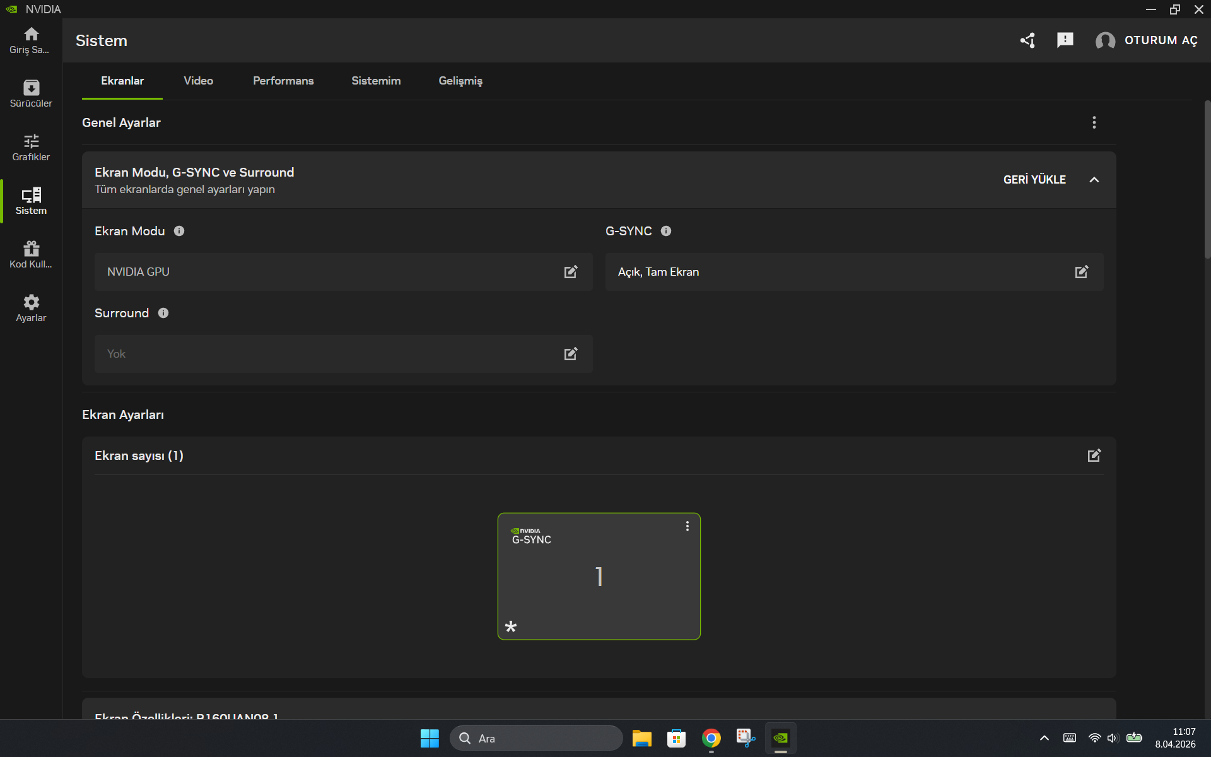Click the info icon next to Ekran Modu
Screen dimensions: 1211x757
[179, 231]
